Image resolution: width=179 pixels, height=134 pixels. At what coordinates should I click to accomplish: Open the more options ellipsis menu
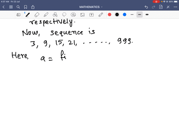[175, 7]
